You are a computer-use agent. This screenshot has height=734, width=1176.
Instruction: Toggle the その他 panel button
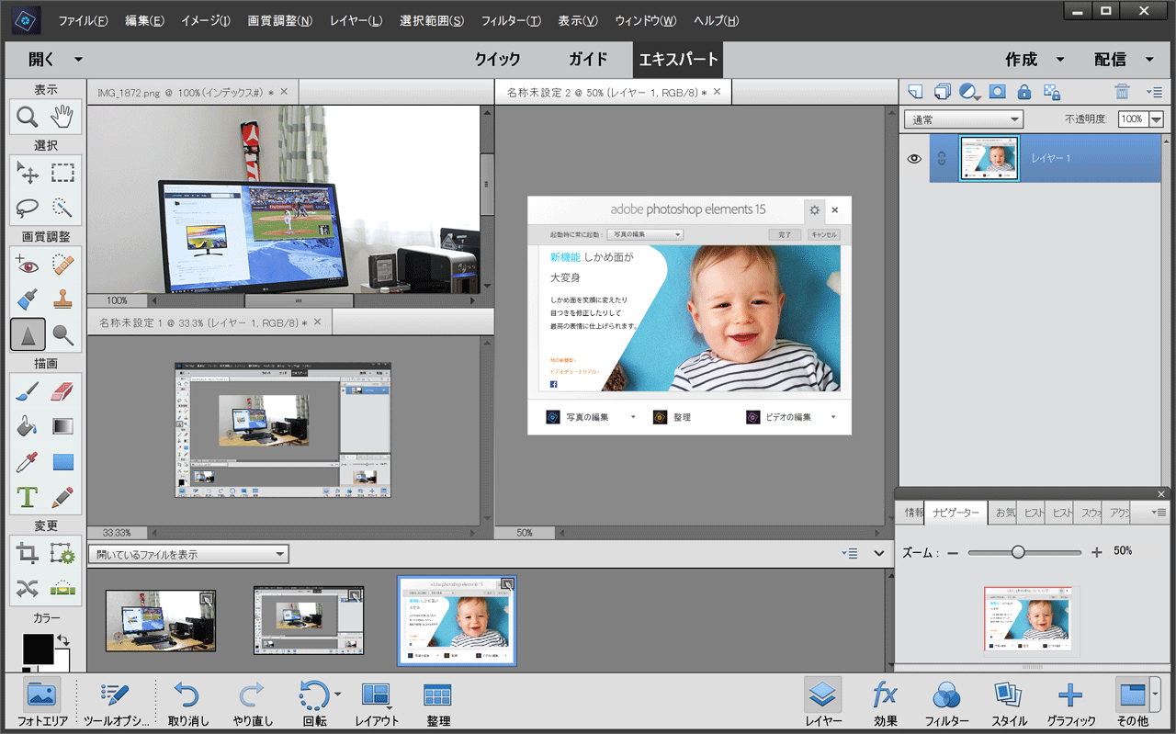pos(1133,703)
